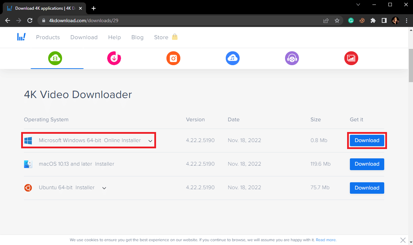Select the orange 4K Stogram camera icon
Screen dimensions: 413x245
click(173, 58)
